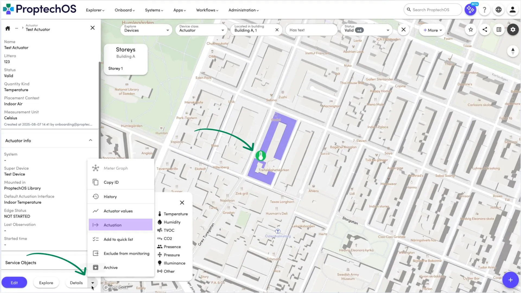The image size is (521, 293).
Task: Close the Test Actuator panel
Action: (x=93, y=28)
